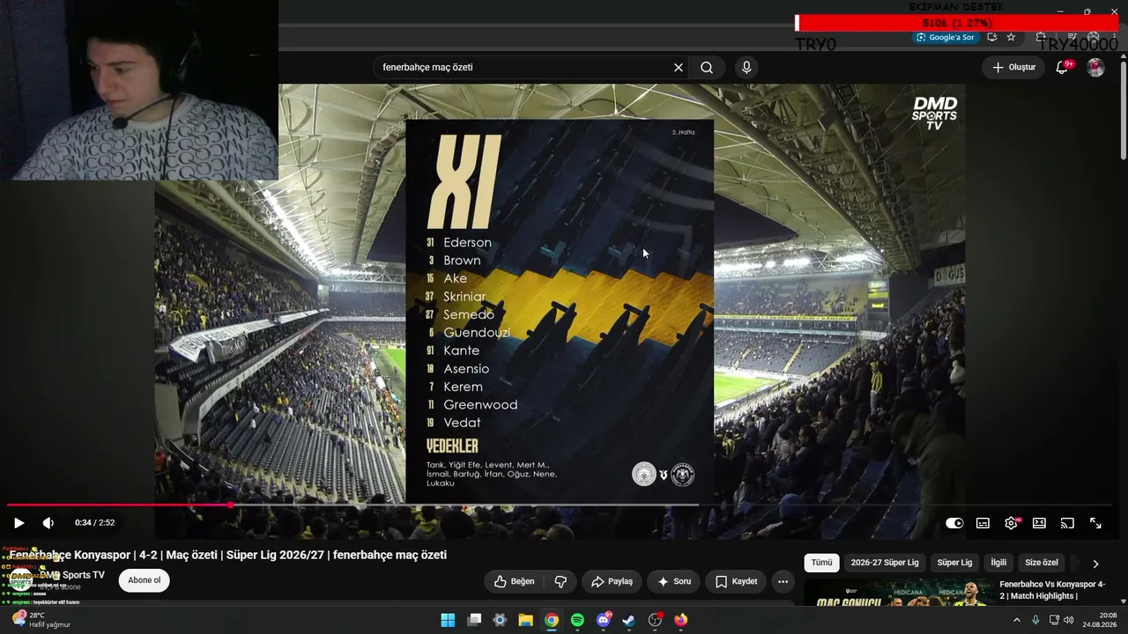Select the 2026-27 Süper Lig chip

885,563
